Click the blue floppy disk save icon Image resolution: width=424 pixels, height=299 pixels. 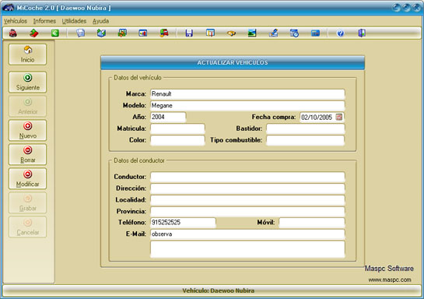[189, 33]
